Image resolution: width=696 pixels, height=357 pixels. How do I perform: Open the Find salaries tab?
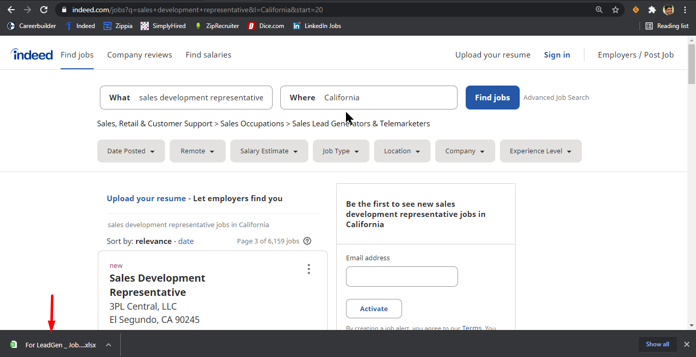coord(208,55)
